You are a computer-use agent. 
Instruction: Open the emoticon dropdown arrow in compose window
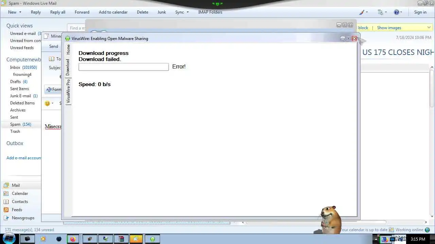52,103
